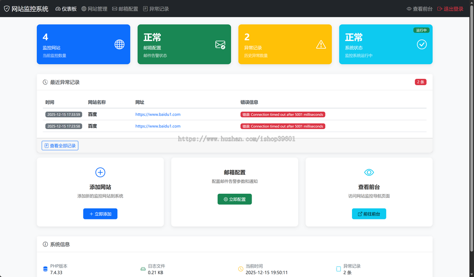
Task: Click the red 2条 count badge
Action: tap(420, 82)
